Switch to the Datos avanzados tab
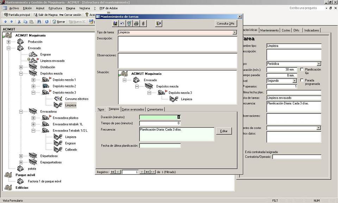The width and height of the screenshot is (338, 203). pyautogui.click(x=133, y=109)
